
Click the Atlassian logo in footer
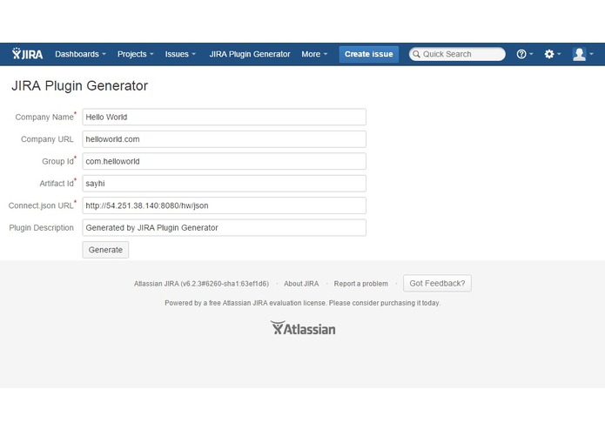303,328
